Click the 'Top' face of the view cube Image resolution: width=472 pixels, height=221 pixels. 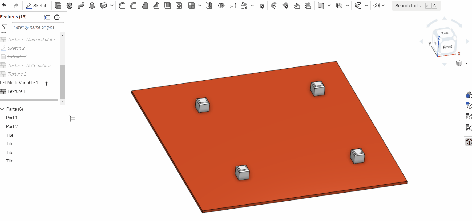[x=445, y=33]
